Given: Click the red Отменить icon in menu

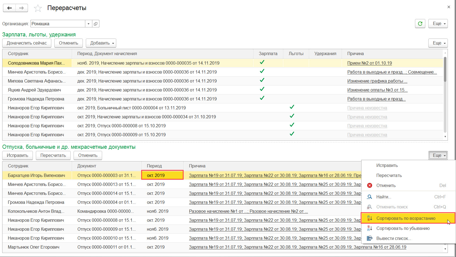Looking at the screenshot, I should 370,185.
